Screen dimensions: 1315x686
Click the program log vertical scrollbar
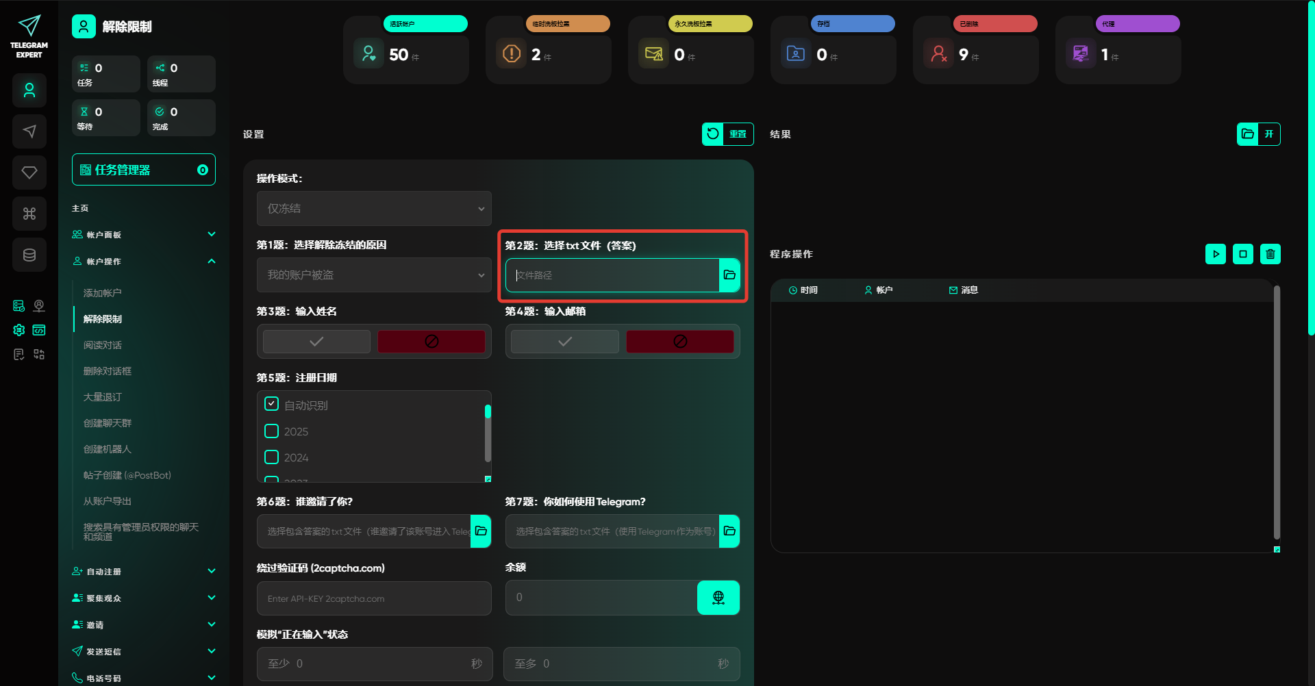pos(1277,412)
